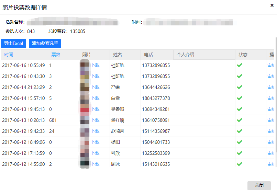
Task: Download 可欣's photo
Action: pos(95,153)
